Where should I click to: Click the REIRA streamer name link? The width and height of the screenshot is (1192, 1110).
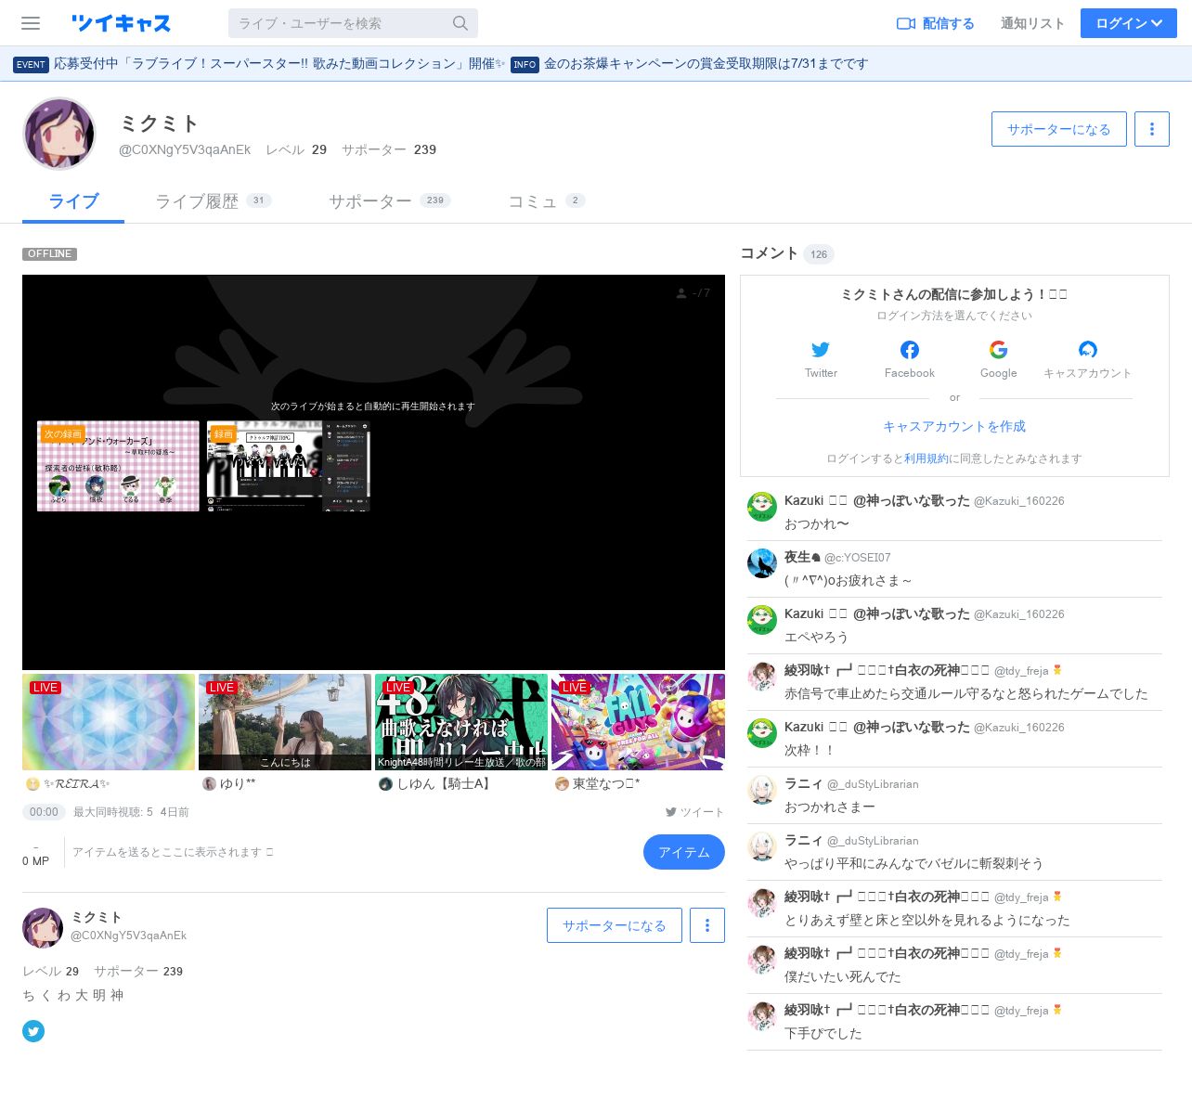[x=76, y=784]
